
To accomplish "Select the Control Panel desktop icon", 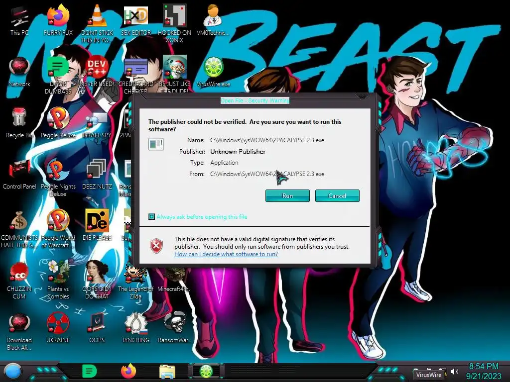I will tap(19, 175).
